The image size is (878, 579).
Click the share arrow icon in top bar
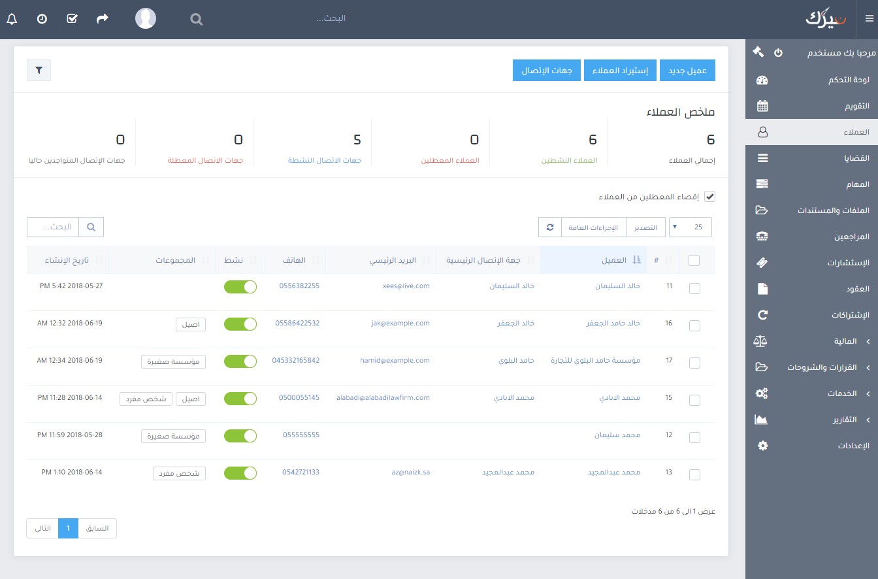click(x=103, y=19)
